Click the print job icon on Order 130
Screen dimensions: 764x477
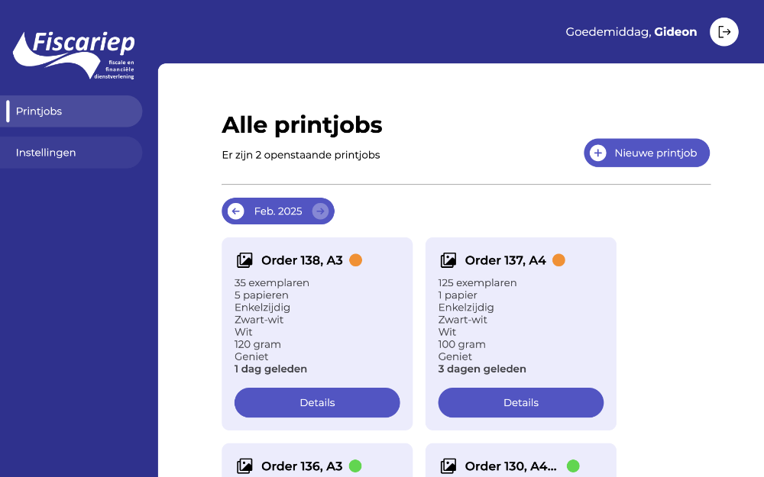point(448,466)
